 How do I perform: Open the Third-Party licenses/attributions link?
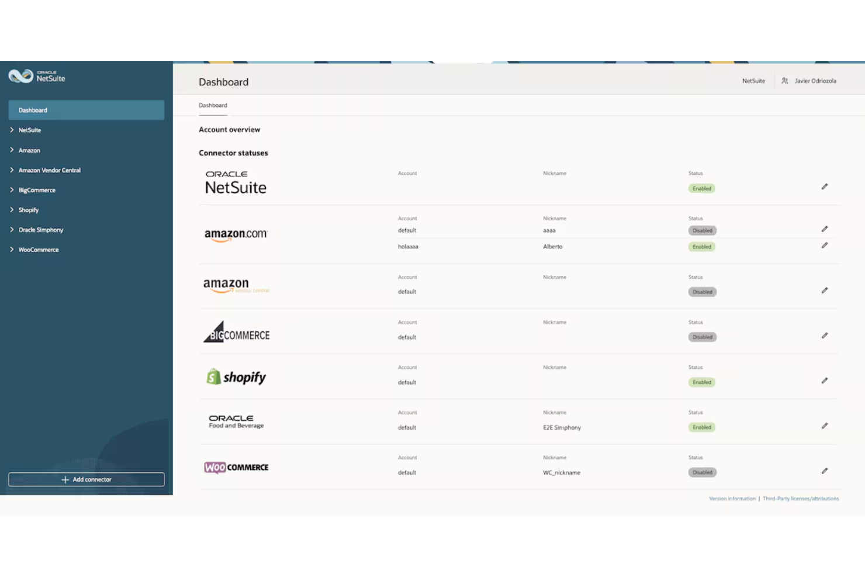[801, 498]
